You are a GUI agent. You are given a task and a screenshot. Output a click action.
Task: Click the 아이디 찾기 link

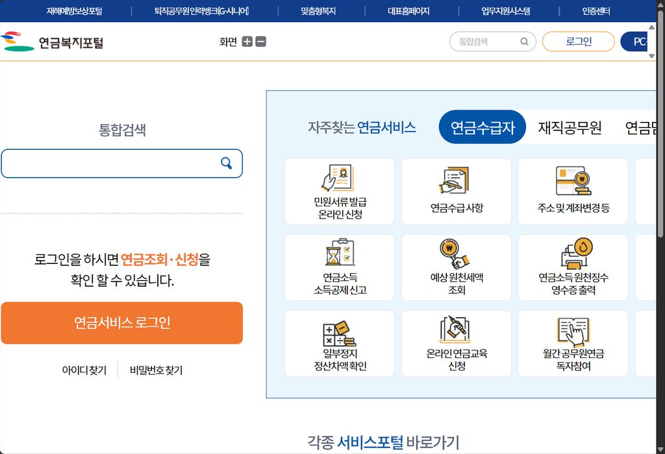(84, 370)
